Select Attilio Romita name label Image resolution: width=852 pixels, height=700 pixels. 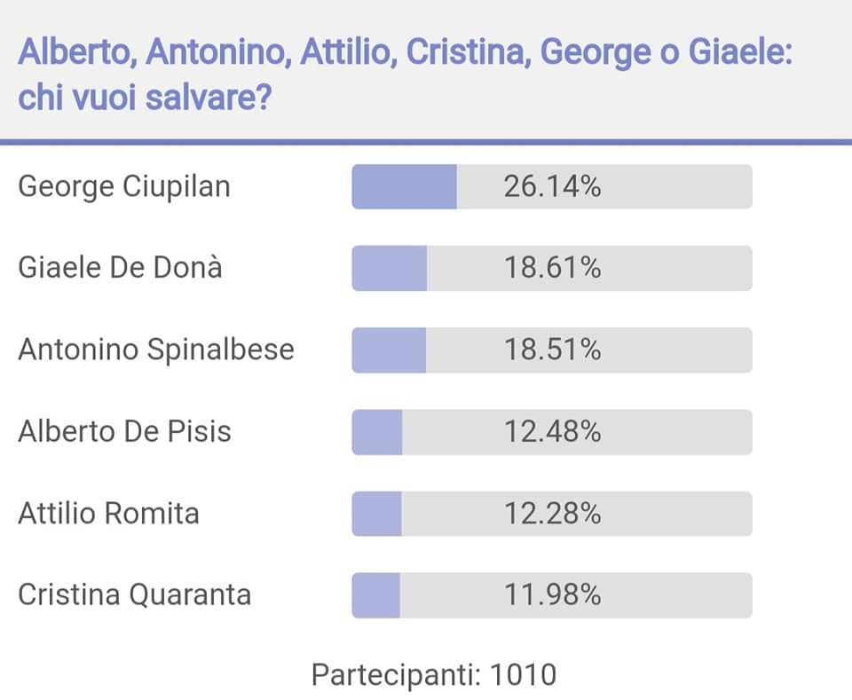tap(108, 513)
